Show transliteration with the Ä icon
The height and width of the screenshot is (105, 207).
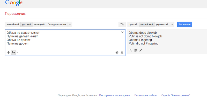(122, 52)
